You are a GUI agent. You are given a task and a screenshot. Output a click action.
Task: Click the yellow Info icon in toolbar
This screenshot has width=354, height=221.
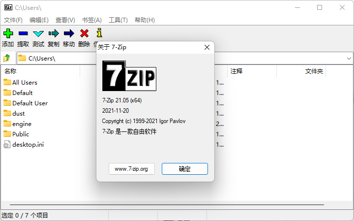tap(99, 33)
